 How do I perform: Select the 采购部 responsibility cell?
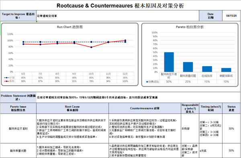[x=190, y=129]
